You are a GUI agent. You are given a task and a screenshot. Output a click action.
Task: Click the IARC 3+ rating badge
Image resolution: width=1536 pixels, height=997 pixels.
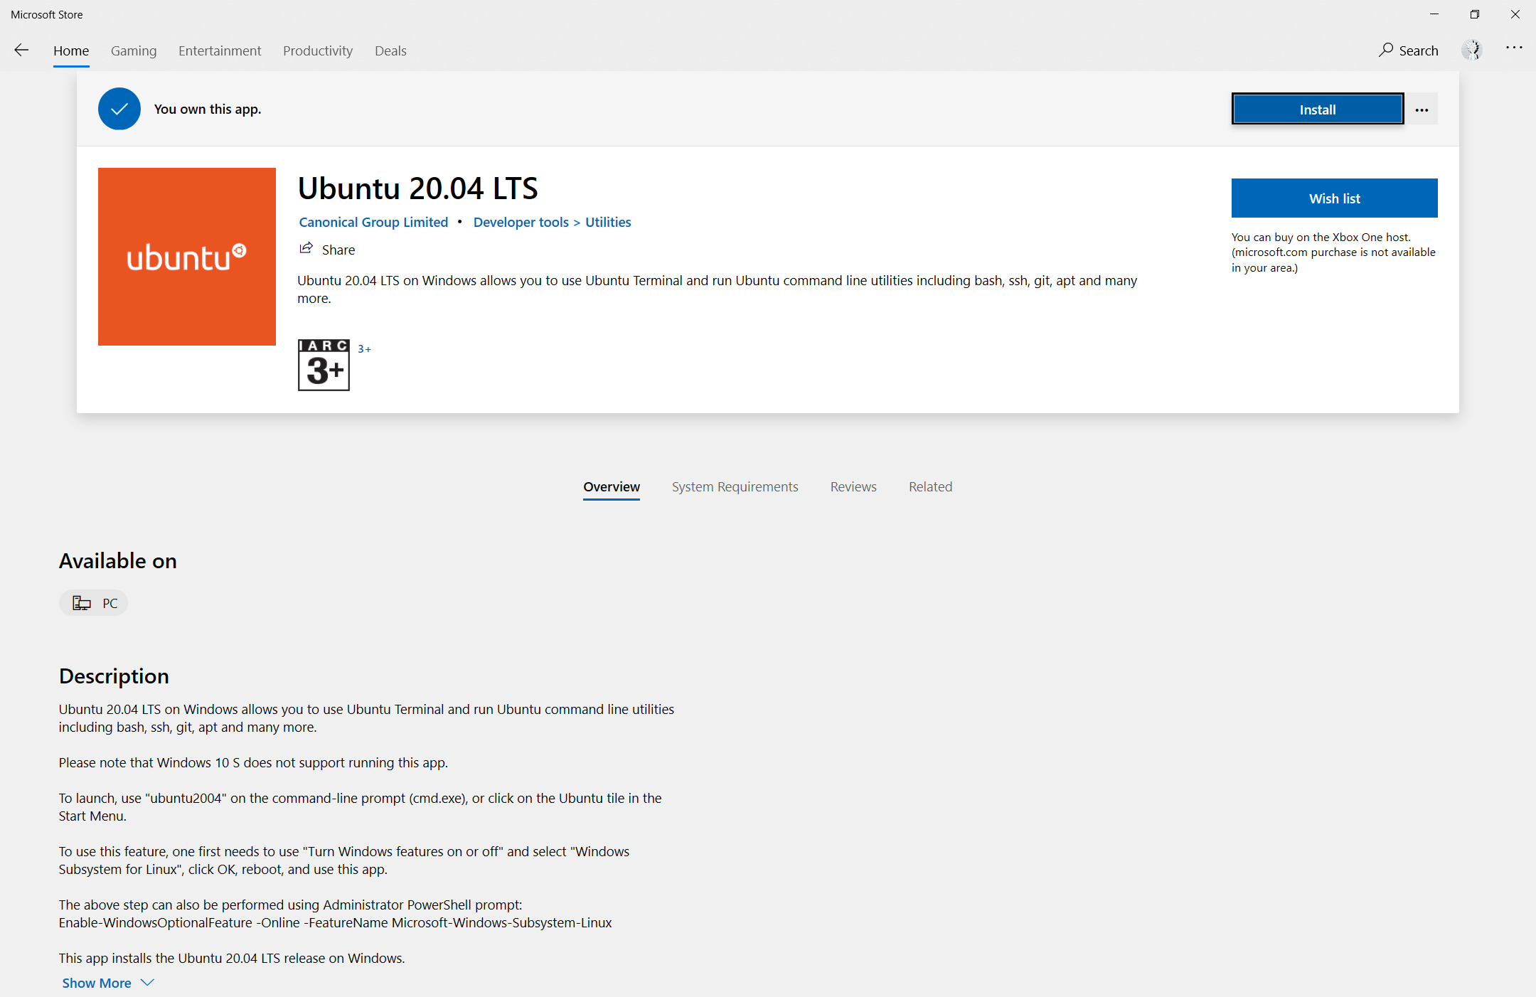coord(324,365)
